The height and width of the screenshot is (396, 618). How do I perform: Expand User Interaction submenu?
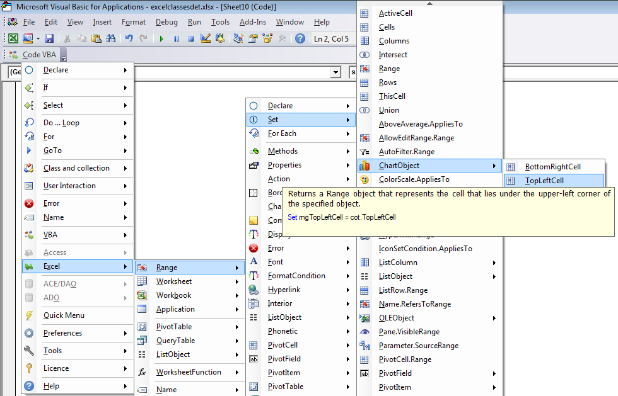[x=78, y=186]
